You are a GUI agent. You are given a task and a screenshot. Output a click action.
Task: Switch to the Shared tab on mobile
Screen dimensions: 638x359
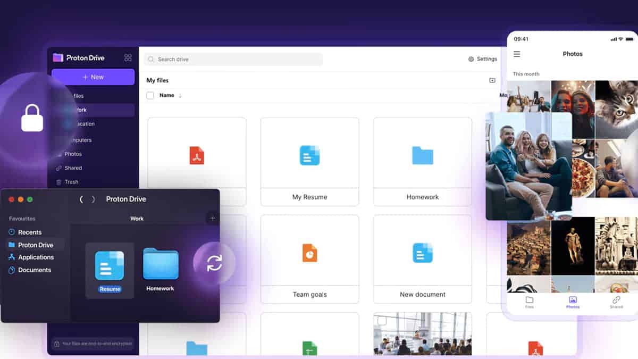coord(616,302)
